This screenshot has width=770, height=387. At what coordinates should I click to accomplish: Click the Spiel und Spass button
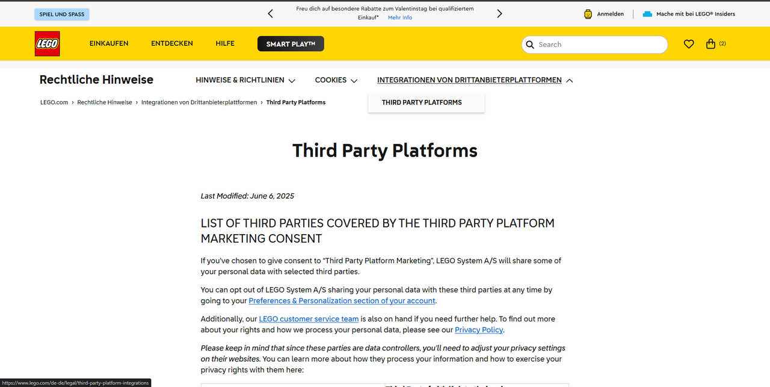point(62,14)
